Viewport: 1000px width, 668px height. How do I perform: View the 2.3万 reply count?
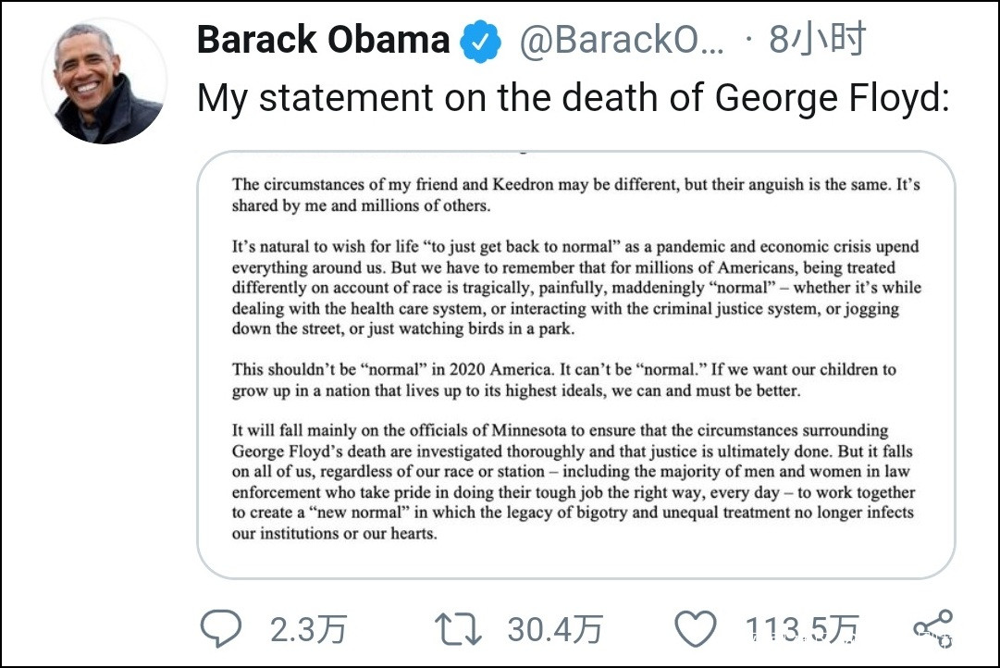coord(308,630)
